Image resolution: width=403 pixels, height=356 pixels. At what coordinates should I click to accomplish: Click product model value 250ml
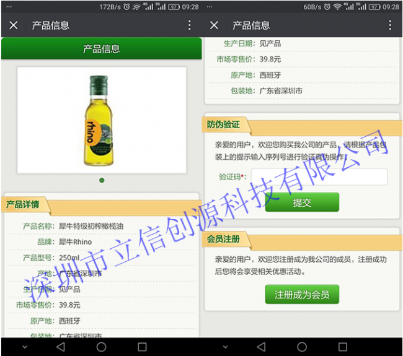(69, 258)
